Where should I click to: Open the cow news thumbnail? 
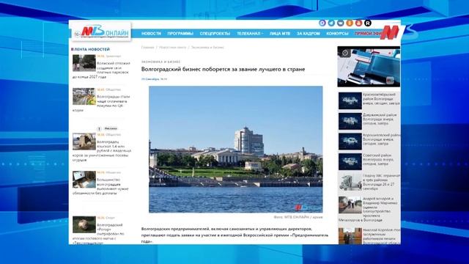(x=84, y=142)
